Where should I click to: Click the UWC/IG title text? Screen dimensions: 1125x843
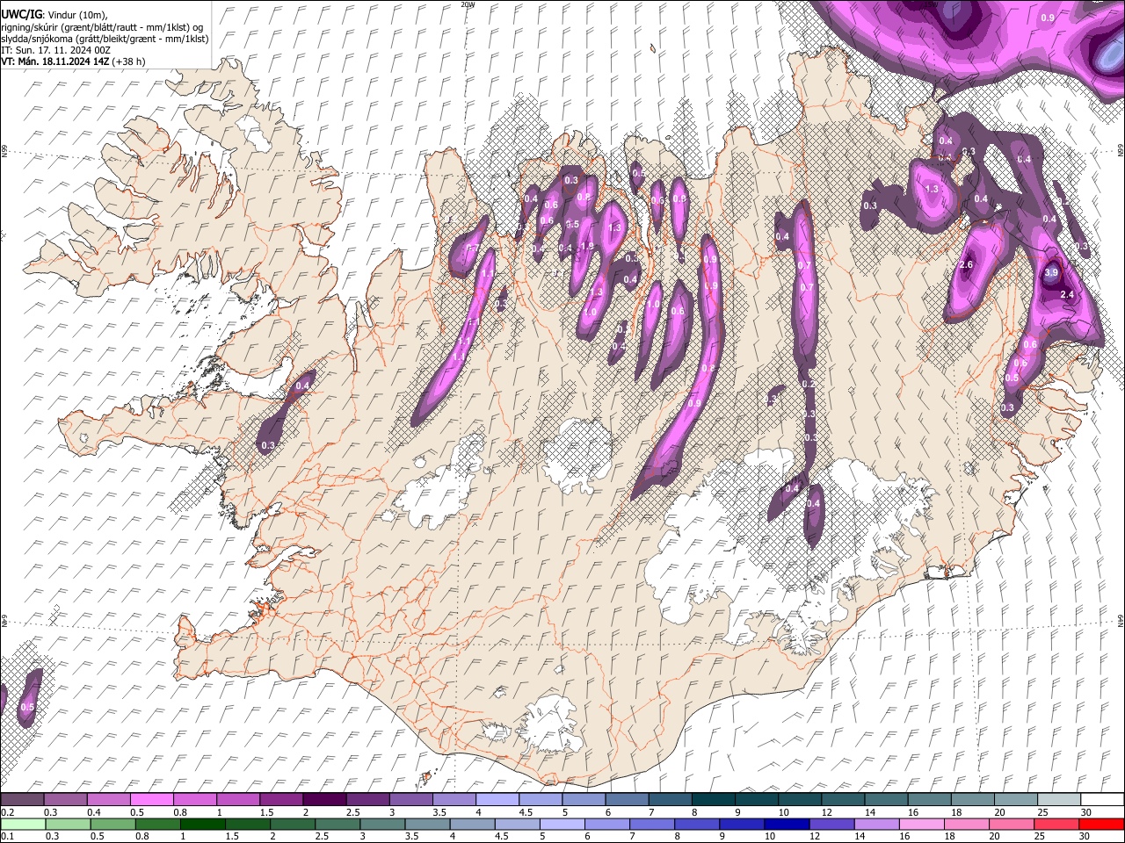click(x=20, y=14)
